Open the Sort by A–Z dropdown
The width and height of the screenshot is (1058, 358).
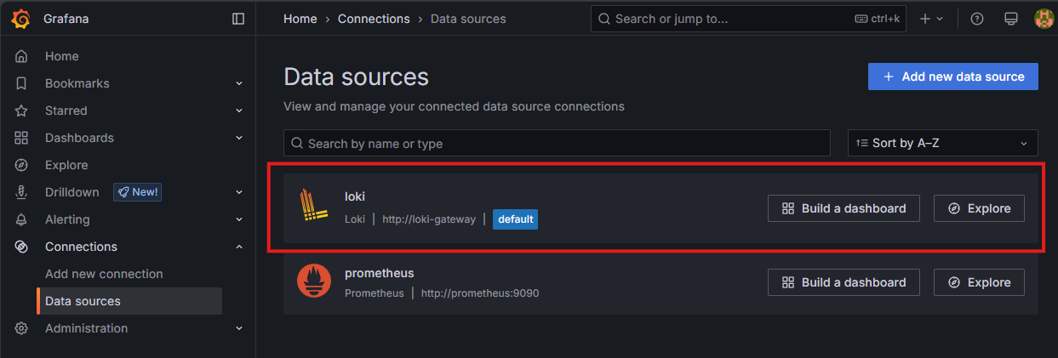(x=942, y=143)
